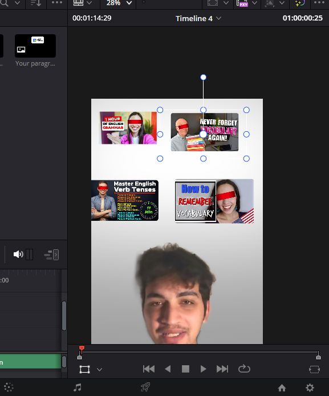Click the scrubber out-point handle
The height and width of the screenshot is (396, 329).
pyautogui.click(x=318, y=357)
